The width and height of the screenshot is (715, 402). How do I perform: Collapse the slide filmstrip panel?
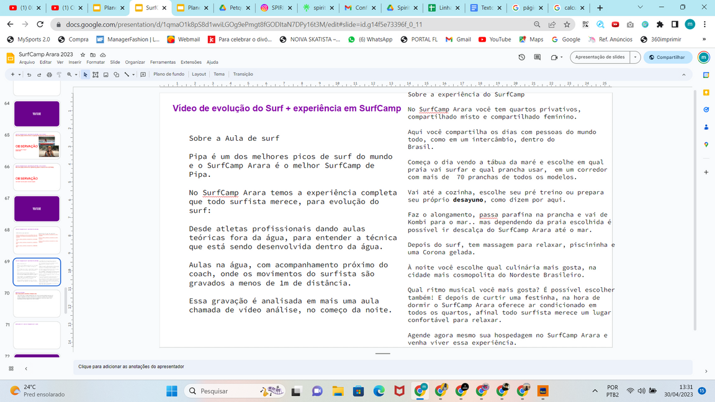(26, 368)
